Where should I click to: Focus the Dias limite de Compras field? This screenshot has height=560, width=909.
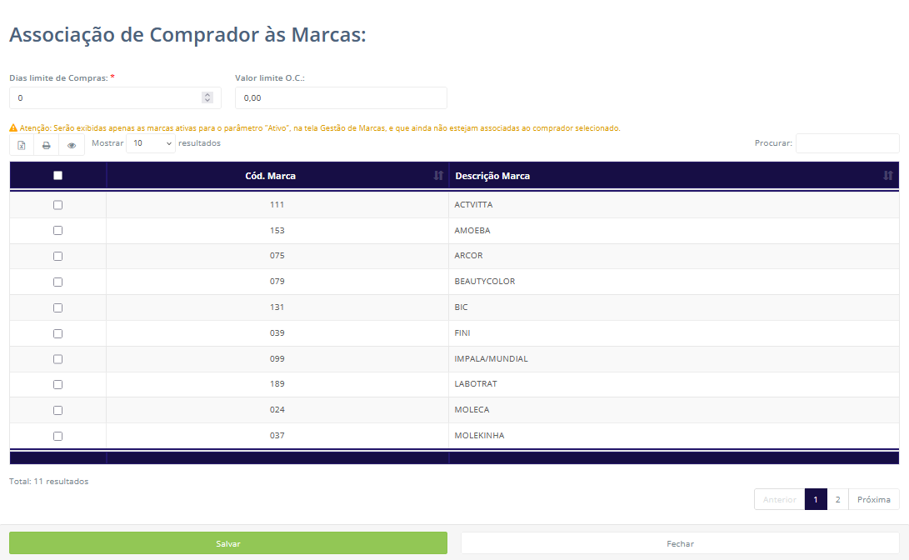pyautogui.click(x=115, y=98)
